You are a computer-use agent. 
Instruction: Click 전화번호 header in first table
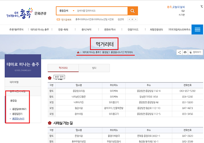pos(188,85)
